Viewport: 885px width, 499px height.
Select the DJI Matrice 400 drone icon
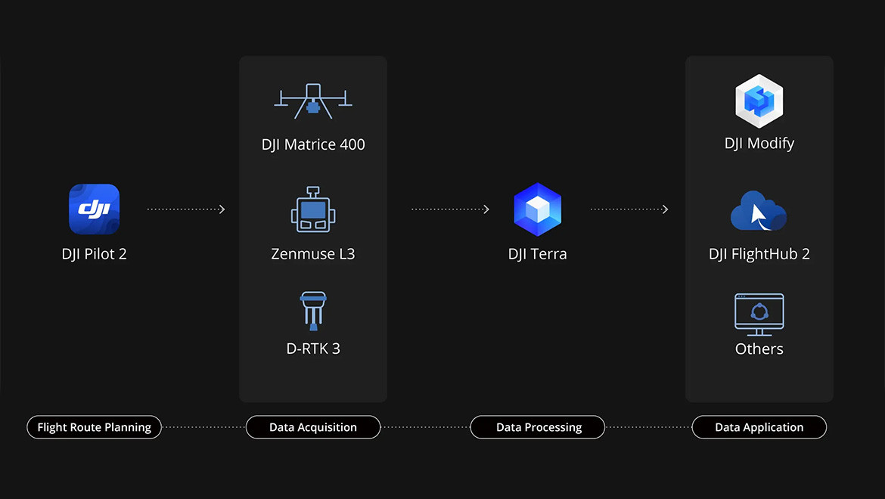[313, 101]
